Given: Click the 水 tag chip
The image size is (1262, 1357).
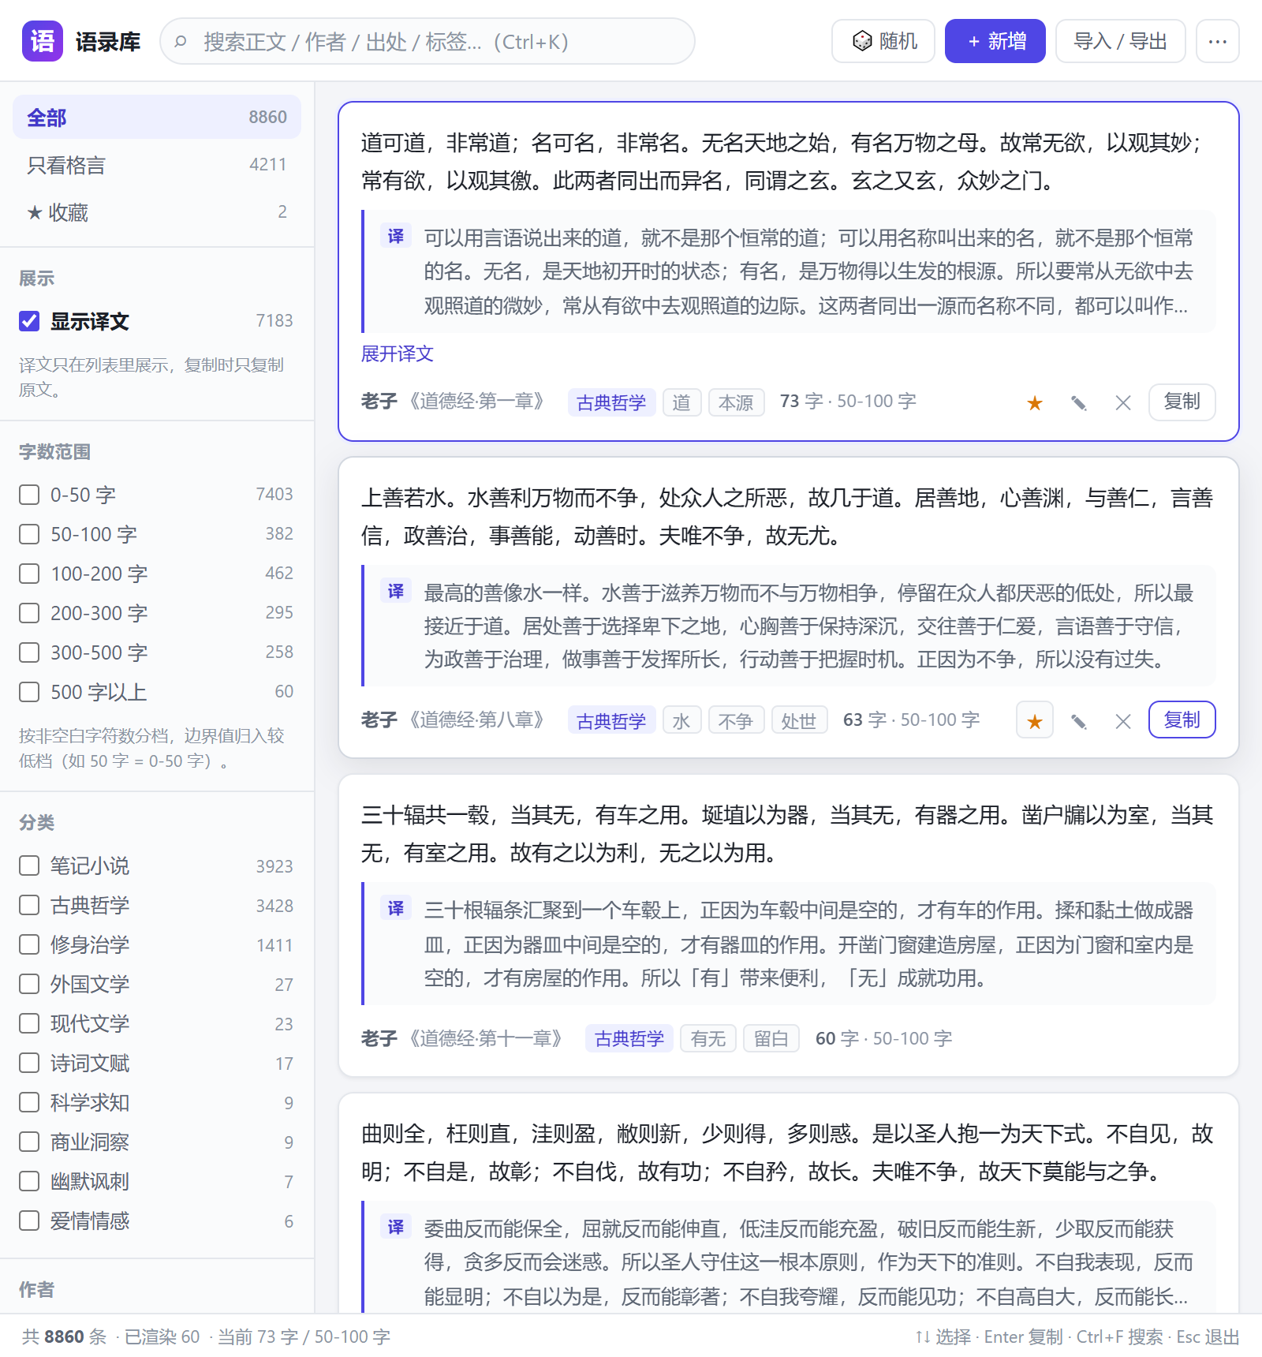Looking at the screenshot, I should coord(681,720).
